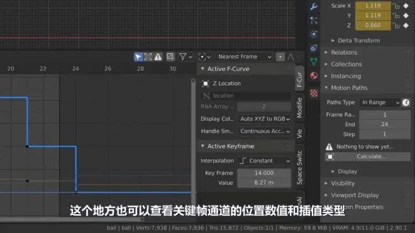Collapse the Active Keyframe panel
415x233 pixels.
[x=202, y=146]
